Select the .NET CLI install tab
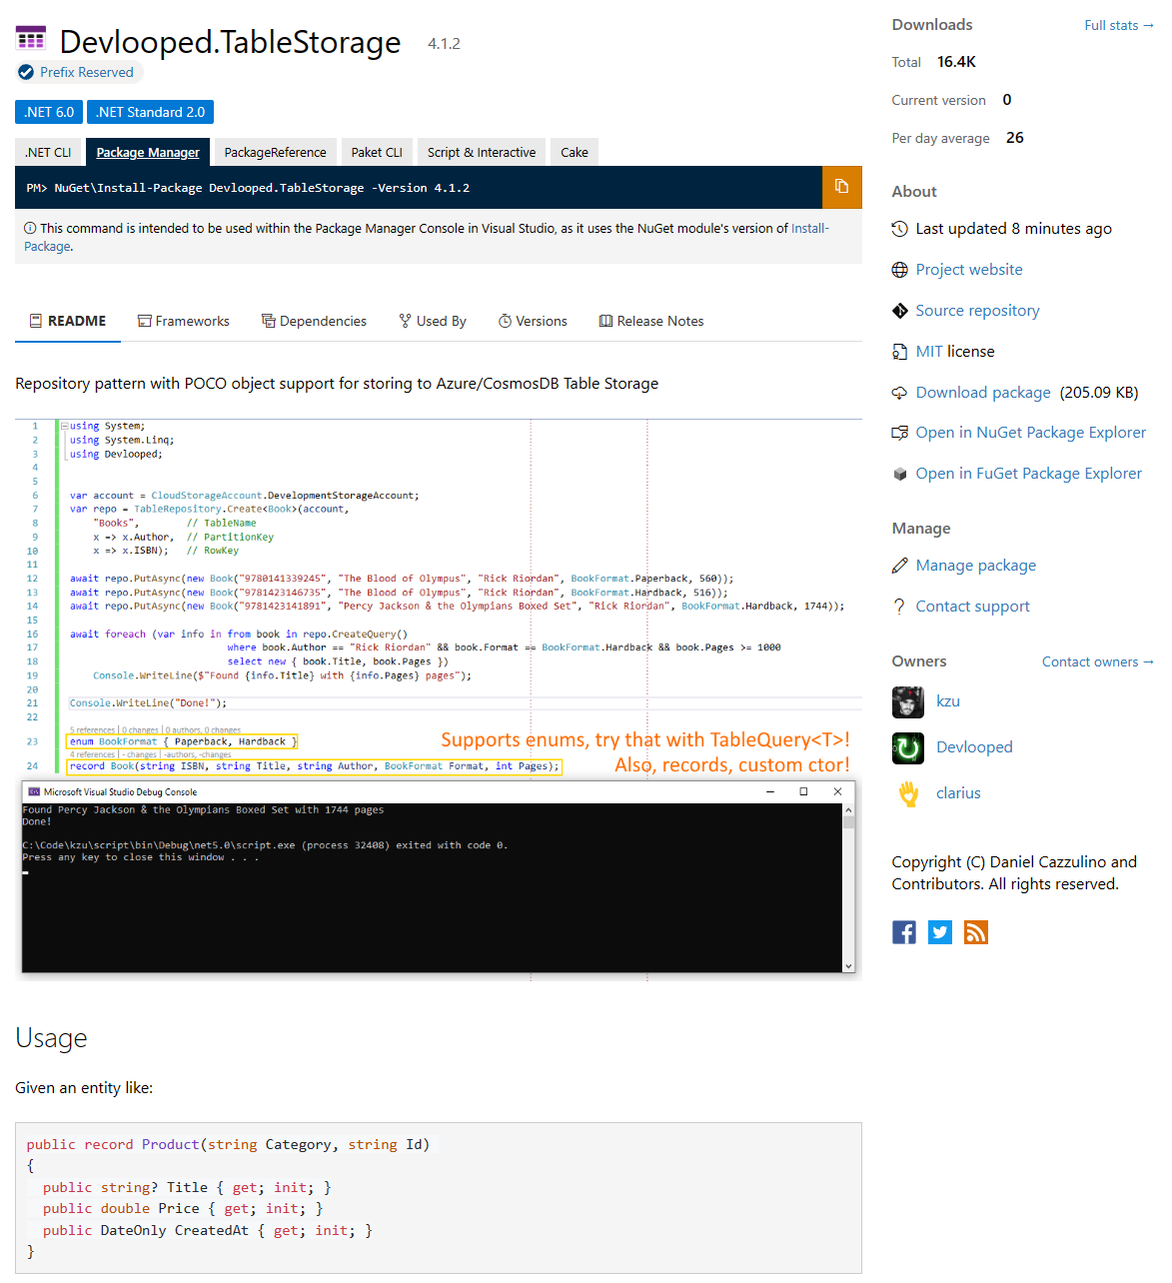 (49, 152)
